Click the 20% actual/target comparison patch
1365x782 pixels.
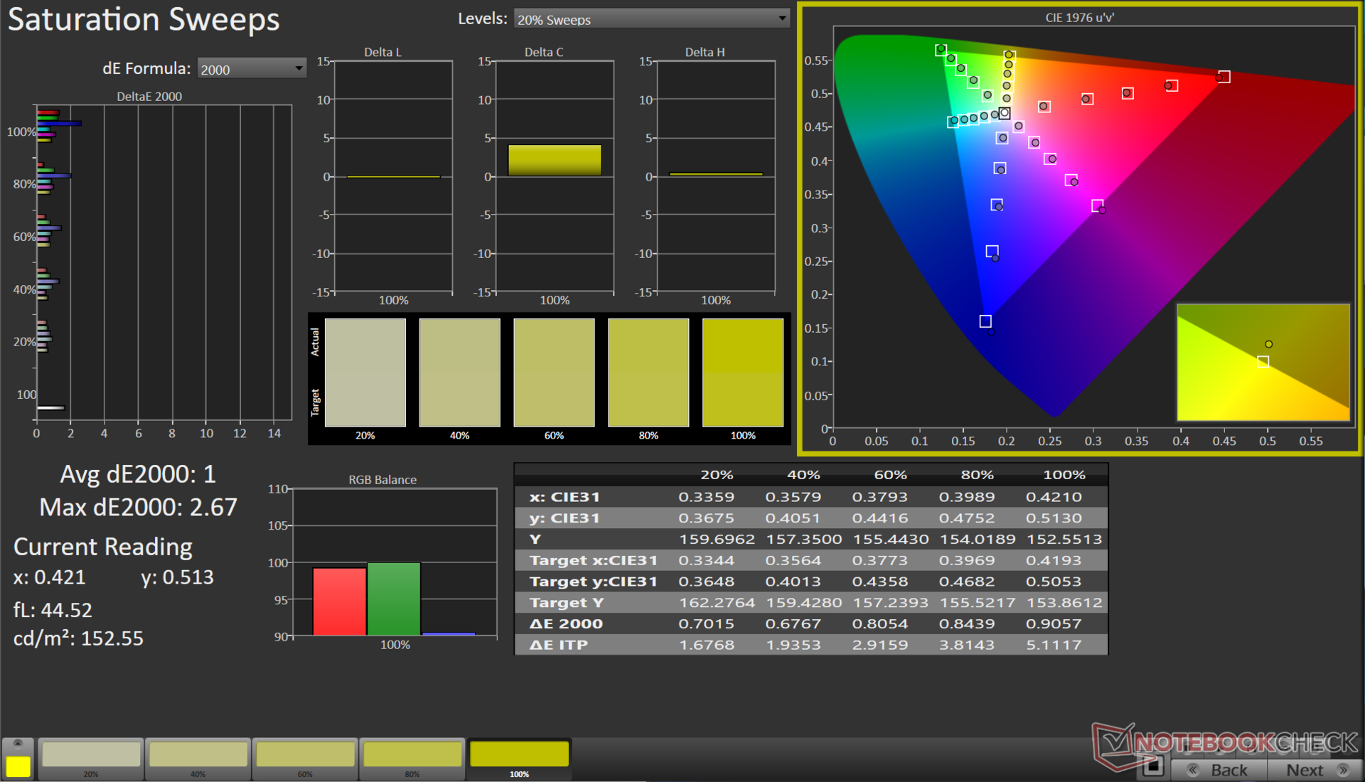[x=365, y=372]
